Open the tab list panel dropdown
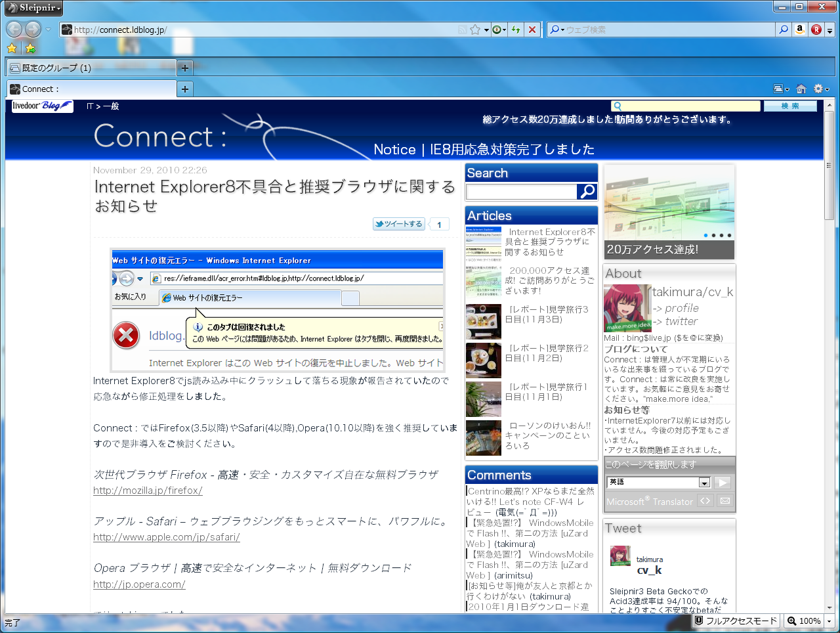Image resolution: width=840 pixels, height=633 pixels. (x=781, y=89)
